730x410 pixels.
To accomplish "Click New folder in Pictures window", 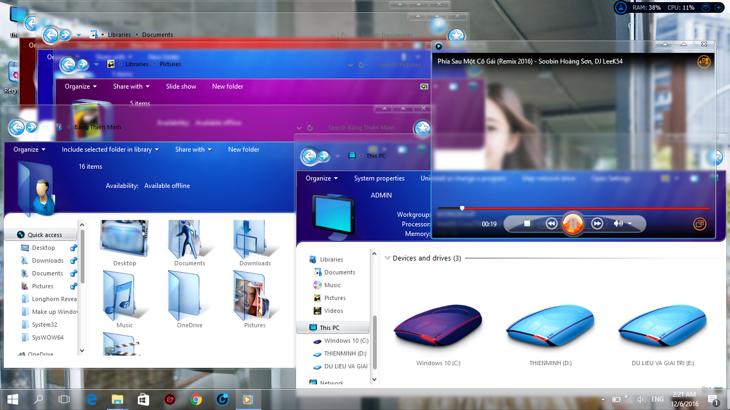I will pos(228,86).
